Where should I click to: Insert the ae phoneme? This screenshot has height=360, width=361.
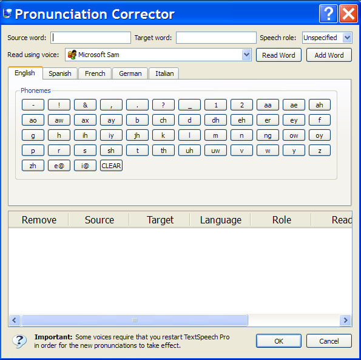pos(294,105)
